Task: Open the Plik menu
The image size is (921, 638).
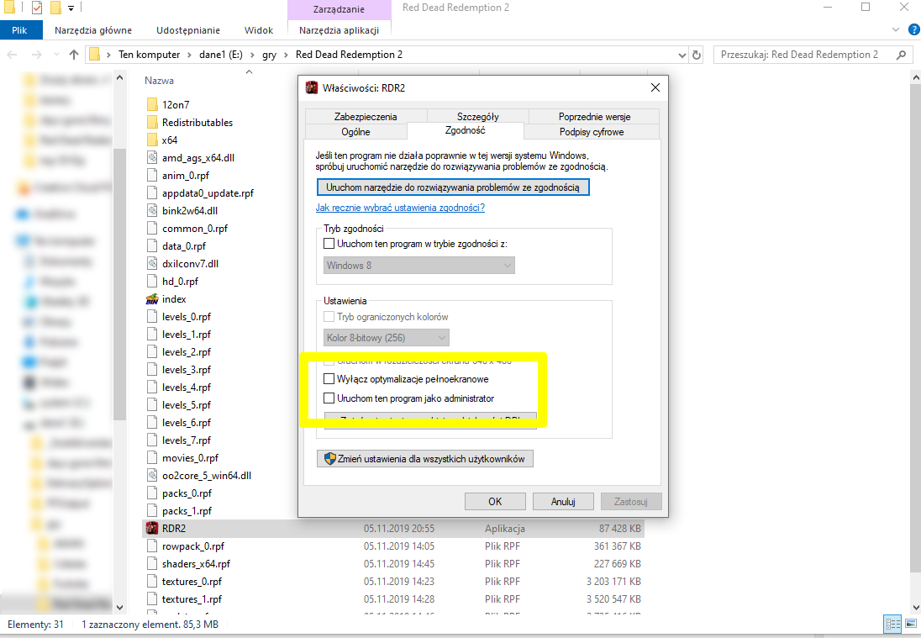Action: tap(19, 30)
